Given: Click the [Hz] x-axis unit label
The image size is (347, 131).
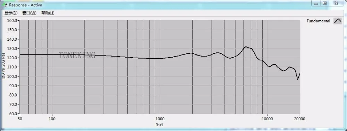Looking at the screenshot, I should tap(159, 124).
